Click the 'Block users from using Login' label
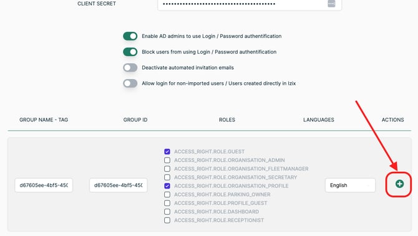This screenshot has height=236, width=418. click(209, 52)
